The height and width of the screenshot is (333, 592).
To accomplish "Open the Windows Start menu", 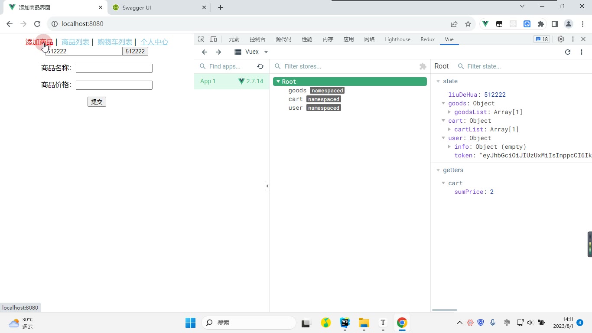I will coord(191,323).
